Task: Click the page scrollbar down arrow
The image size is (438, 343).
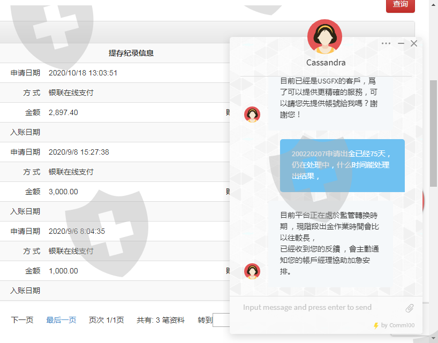Action: click(434, 338)
